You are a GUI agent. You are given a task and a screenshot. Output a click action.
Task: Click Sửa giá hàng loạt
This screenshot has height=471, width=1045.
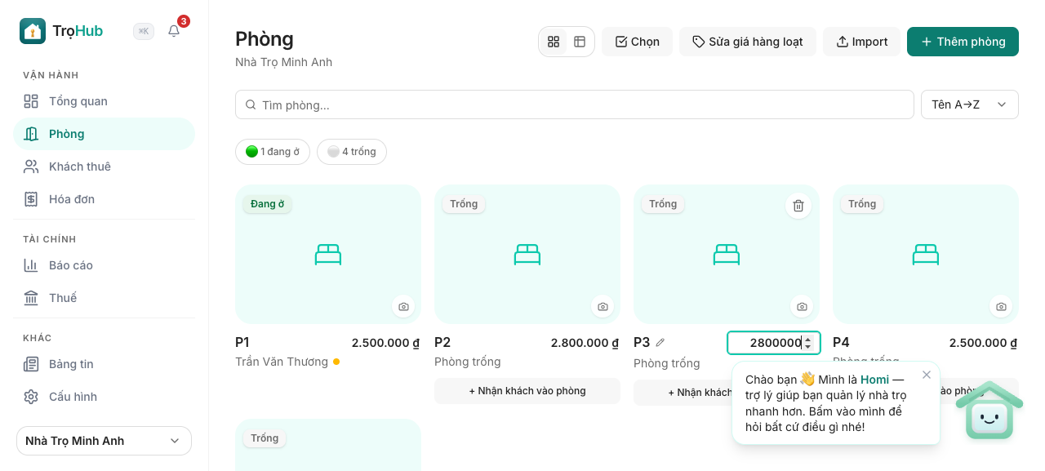(x=748, y=42)
